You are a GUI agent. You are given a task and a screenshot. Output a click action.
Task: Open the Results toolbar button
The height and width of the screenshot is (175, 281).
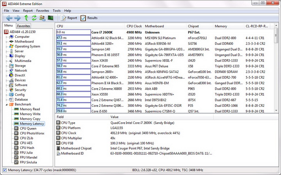coord(89,18)
